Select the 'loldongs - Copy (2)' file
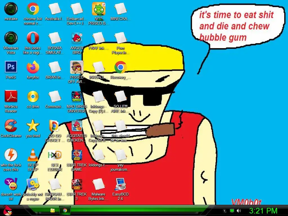288x216 pixels. click(99, 96)
